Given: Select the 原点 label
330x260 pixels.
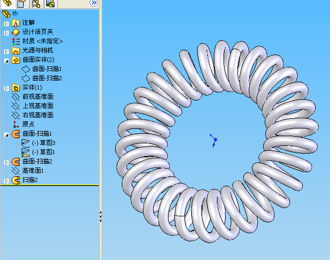Looking at the screenshot, I should 28,124.
